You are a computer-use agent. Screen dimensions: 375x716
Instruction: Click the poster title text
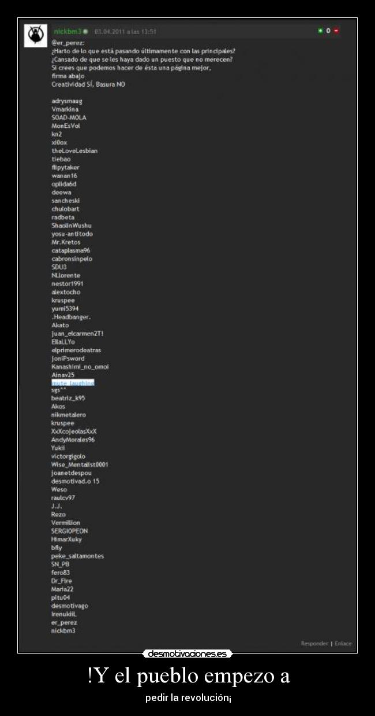coord(187,676)
